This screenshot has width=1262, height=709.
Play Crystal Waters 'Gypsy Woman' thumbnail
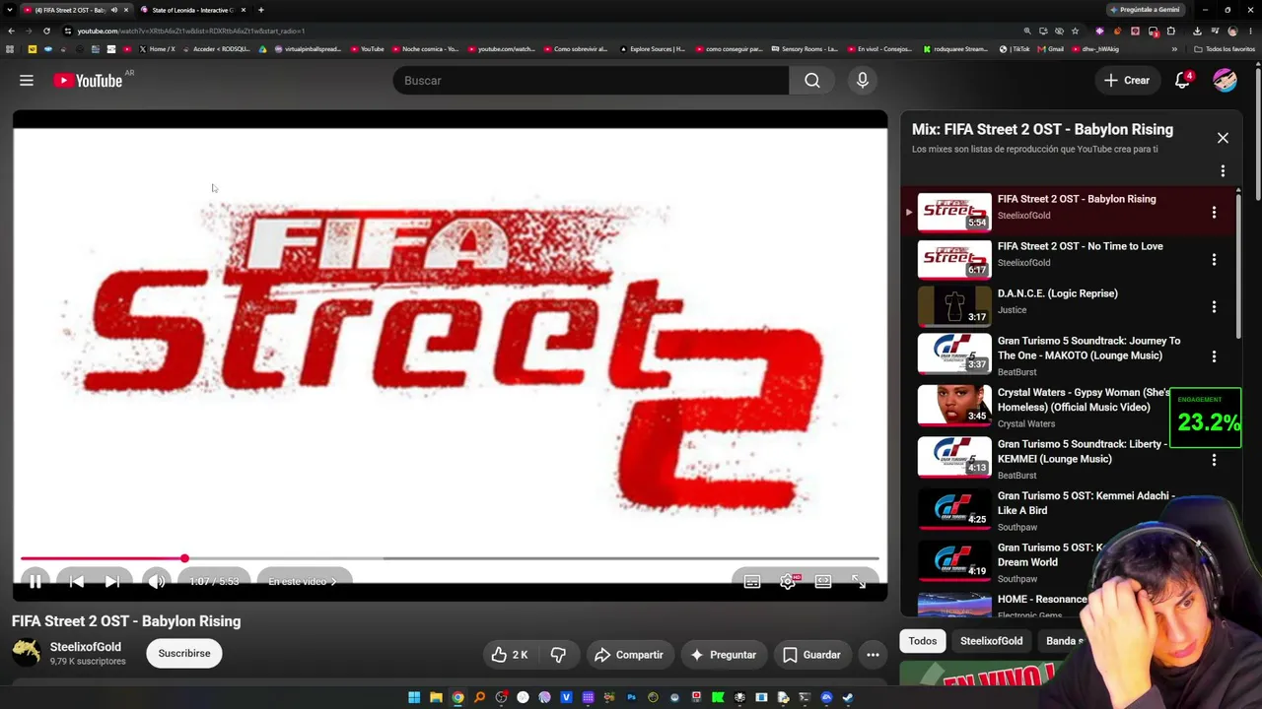954,406
